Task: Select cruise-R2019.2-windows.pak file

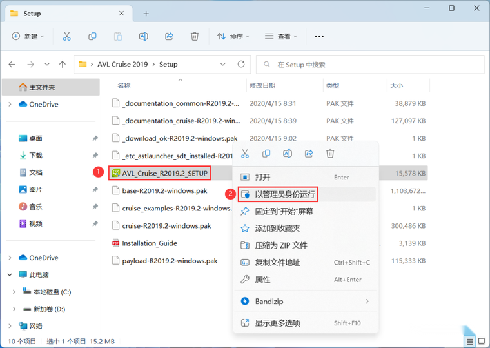Action: point(166,226)
